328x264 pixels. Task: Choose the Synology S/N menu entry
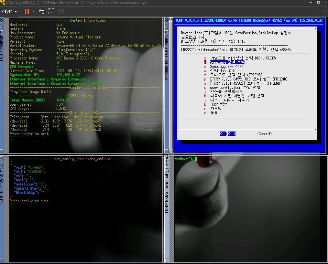(226, 67)
